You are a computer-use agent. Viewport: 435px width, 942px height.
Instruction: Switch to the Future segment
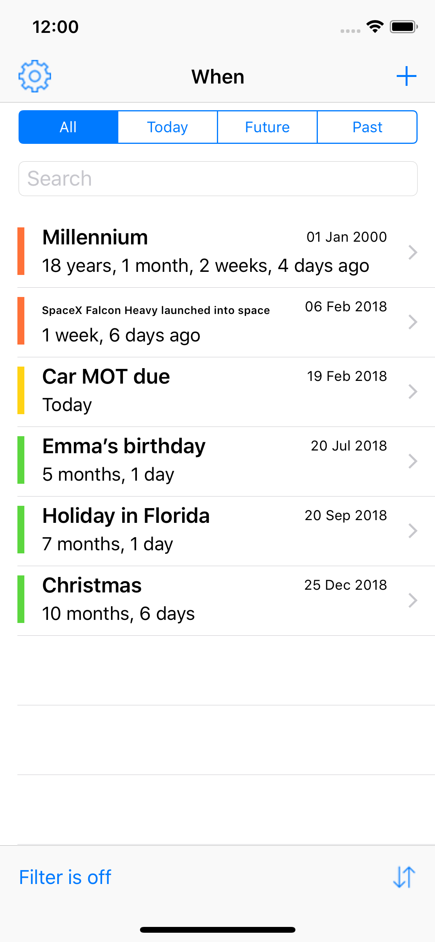point(268,127)
